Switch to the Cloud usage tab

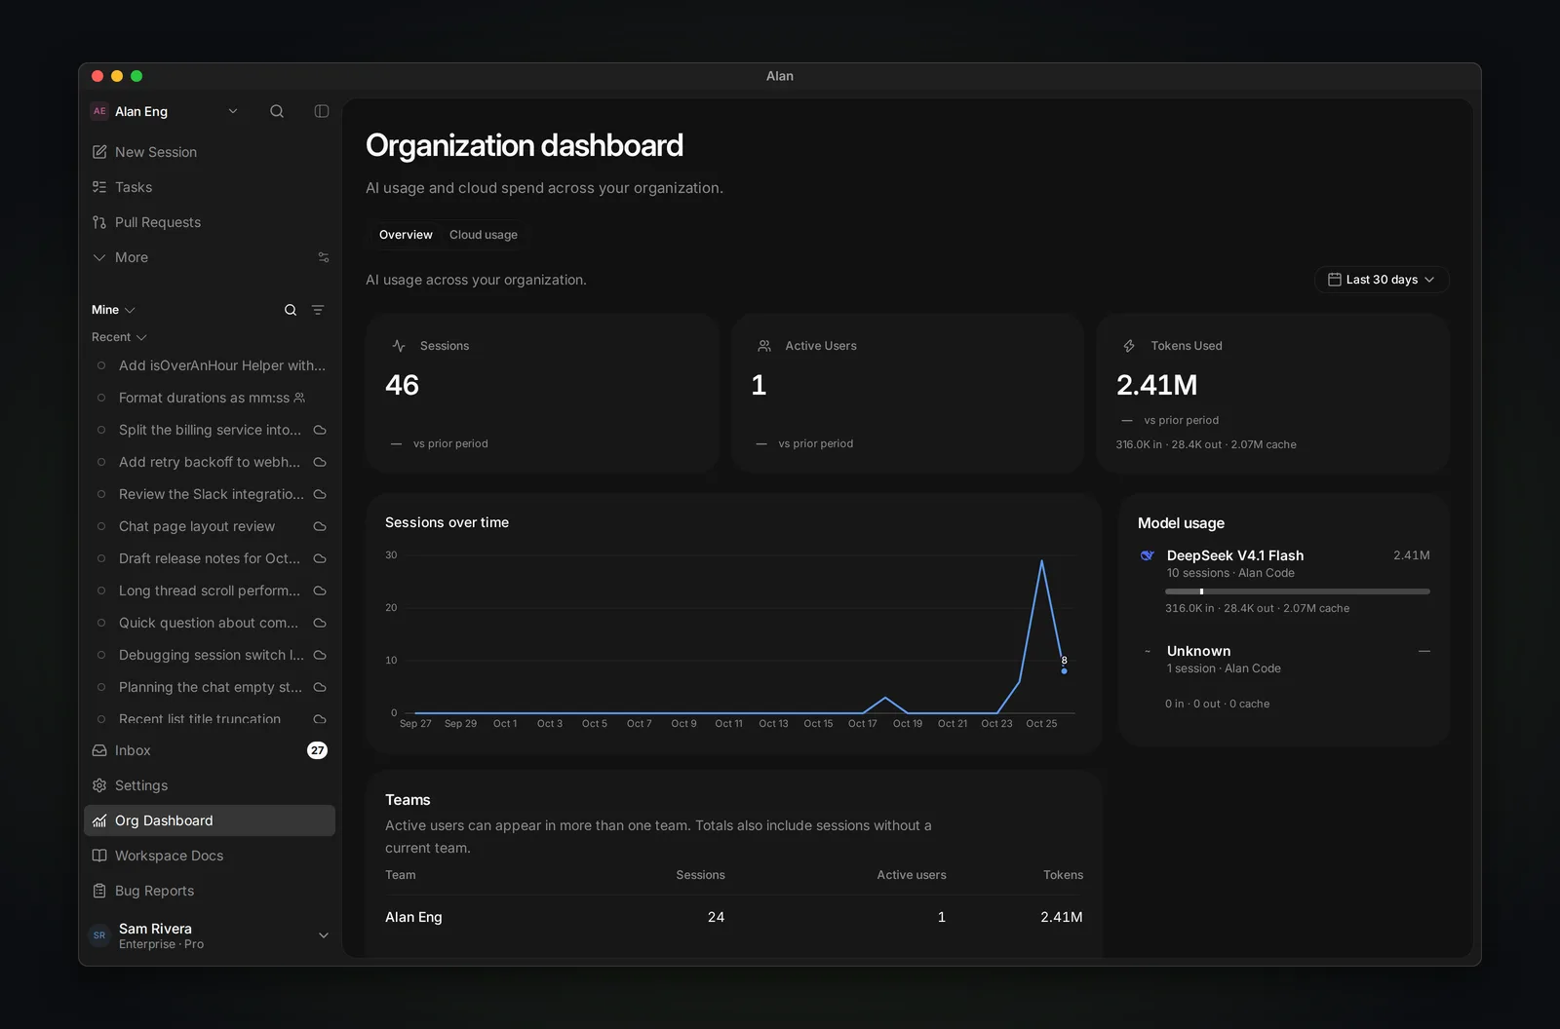point(484,235)
